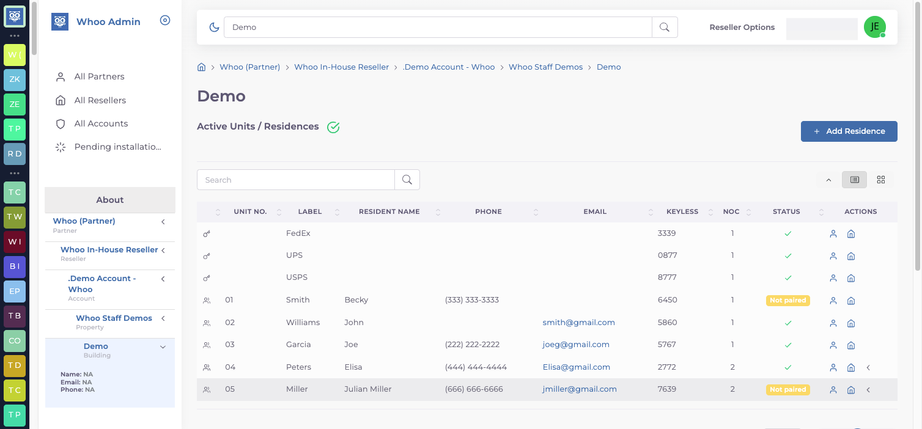This screenshot has width=922, height=429.
Task: Click the green active units check icon
Action: pyautogui.click(x=333, y=127)
